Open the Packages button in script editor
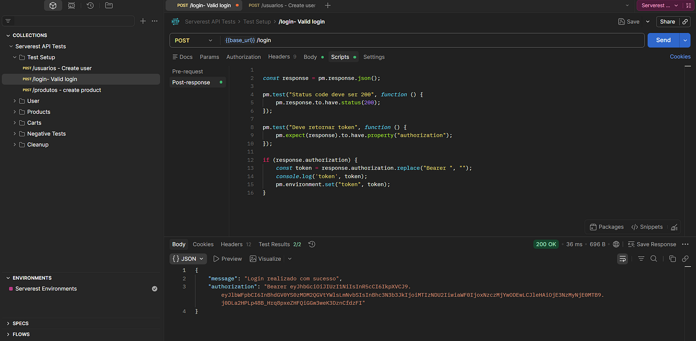696x341 pixels. tap(607, 227)
